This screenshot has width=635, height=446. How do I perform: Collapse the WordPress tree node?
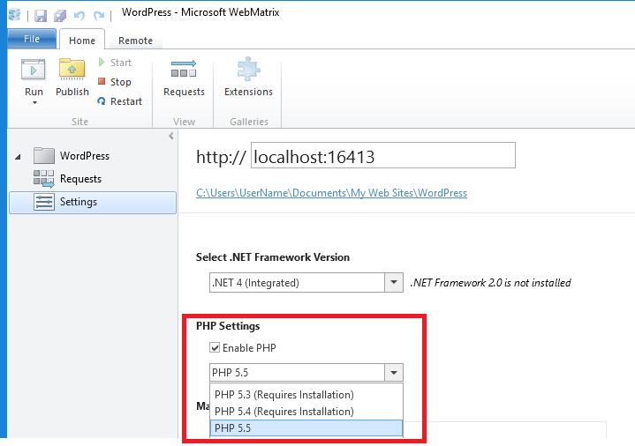[x=18, y=157]
